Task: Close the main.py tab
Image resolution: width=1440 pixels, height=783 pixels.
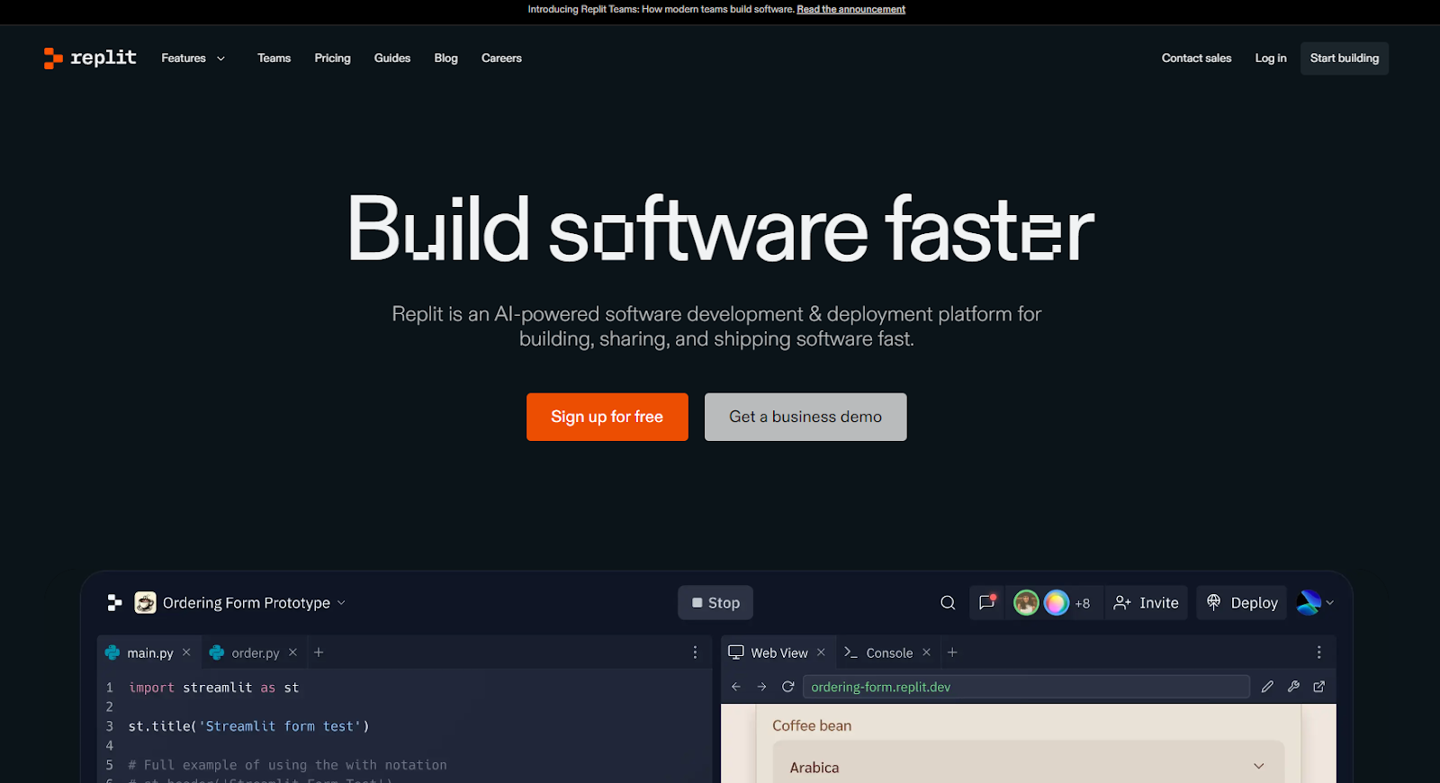Action: click(186, 652)
